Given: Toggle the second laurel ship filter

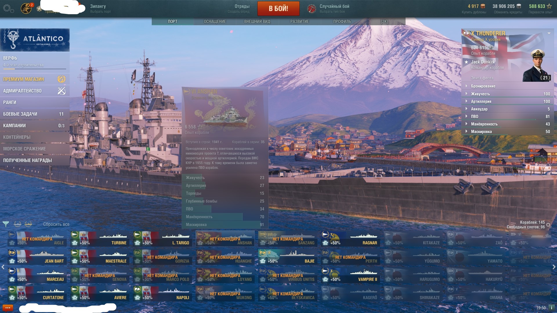Looking at the screenshot, I should [28, 224].
